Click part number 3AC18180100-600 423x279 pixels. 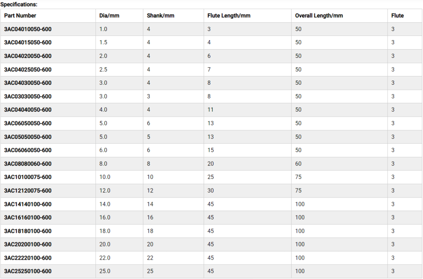coord(28,231)
